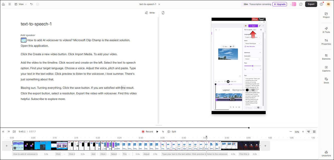Expand the View dropdown
Screen dimensions: 334x160
coord(21,4)
